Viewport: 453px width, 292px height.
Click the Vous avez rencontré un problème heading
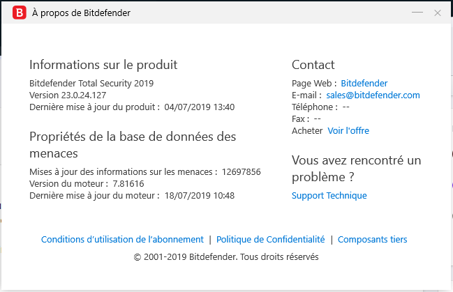coord(356,168)
